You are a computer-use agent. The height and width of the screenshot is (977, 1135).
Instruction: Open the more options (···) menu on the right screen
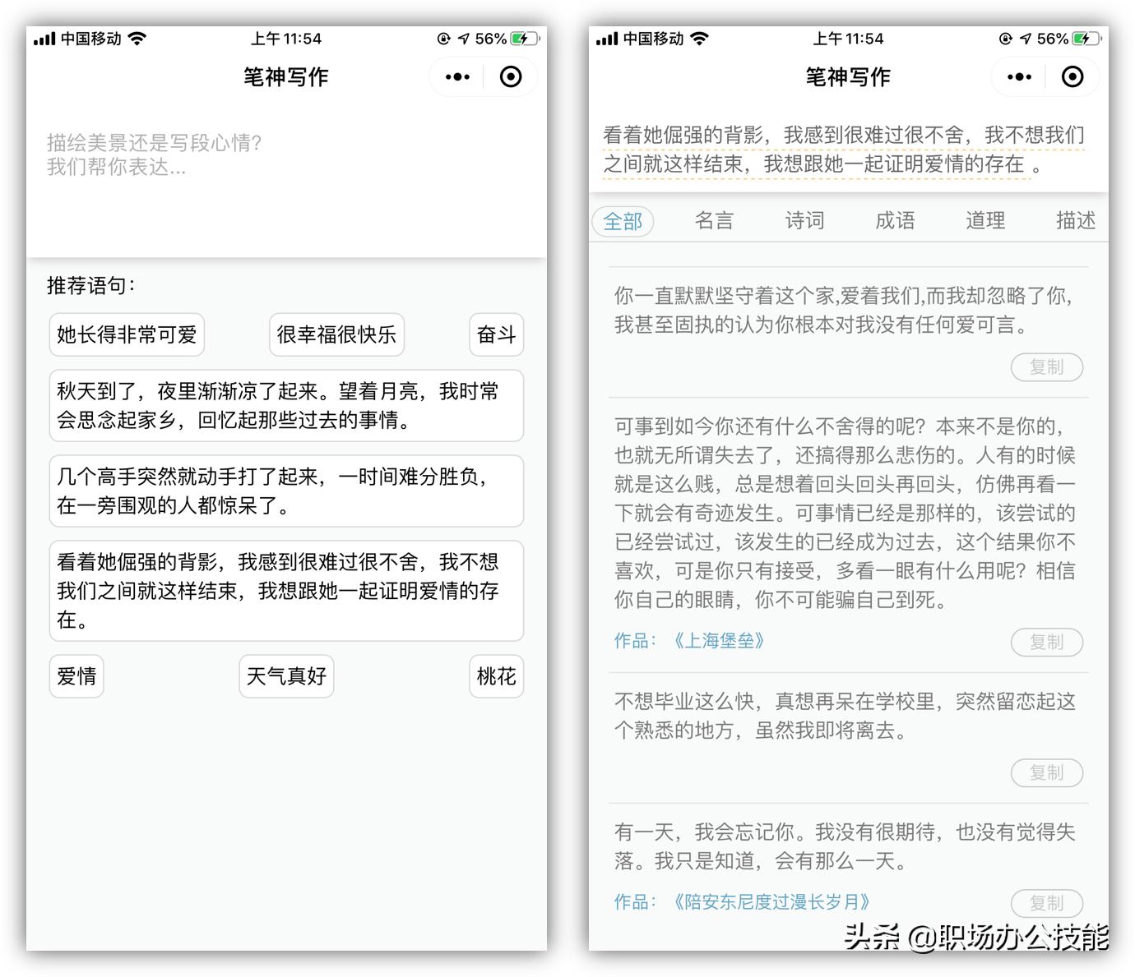pos(1018,76)
